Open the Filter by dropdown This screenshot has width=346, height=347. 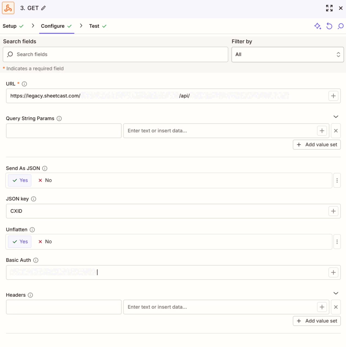(288, 55)
